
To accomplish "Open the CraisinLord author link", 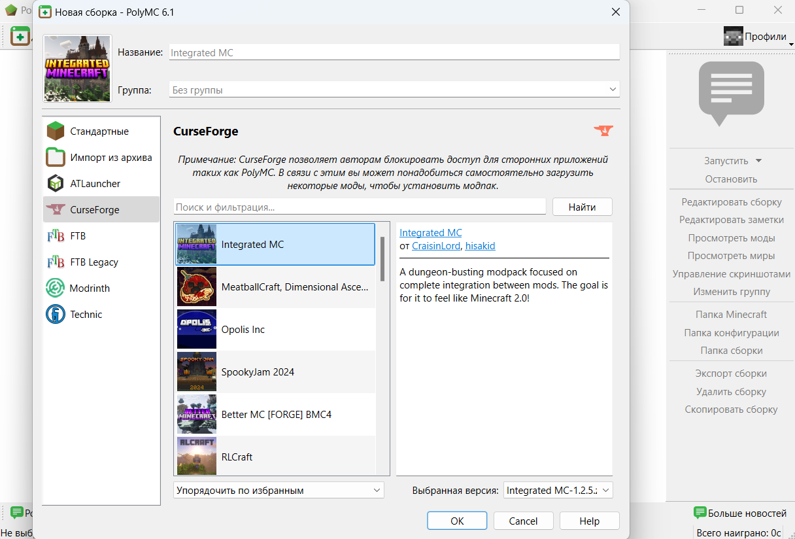I will coord(436,246).
